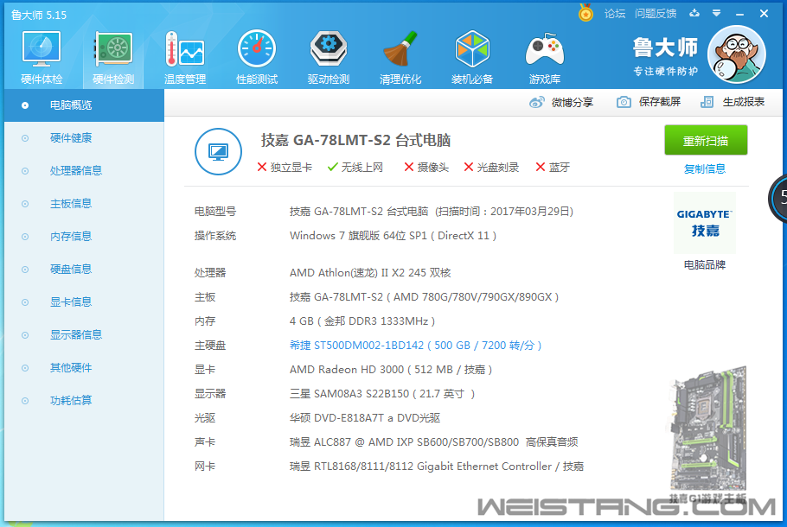
Task: Open the title bar dropdown menu arrow
Action: (x=717, y=13)
